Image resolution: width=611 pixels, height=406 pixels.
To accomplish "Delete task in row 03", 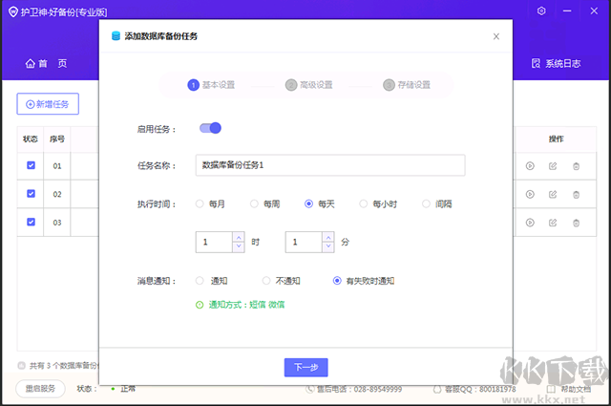I will 576,223.
